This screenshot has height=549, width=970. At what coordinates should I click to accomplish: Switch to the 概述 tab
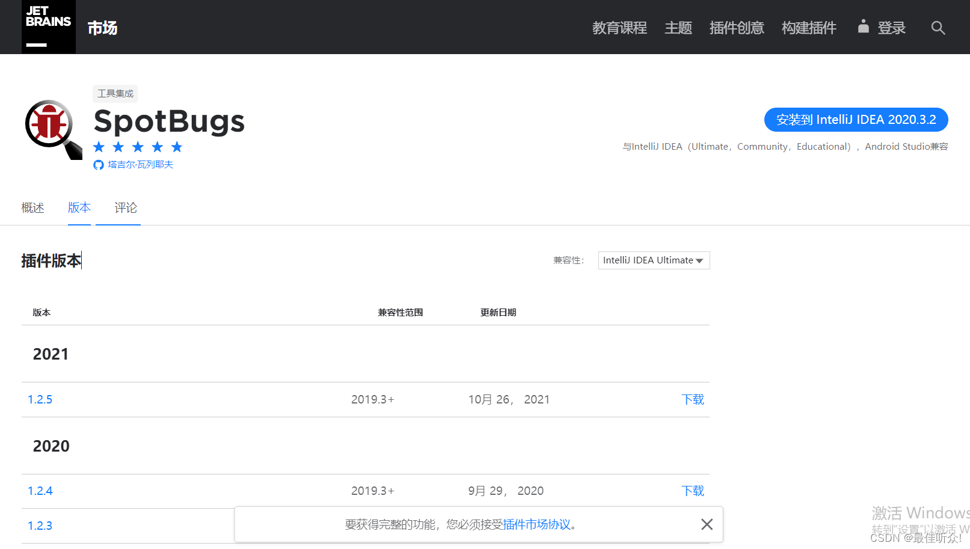tap(33, 208)
